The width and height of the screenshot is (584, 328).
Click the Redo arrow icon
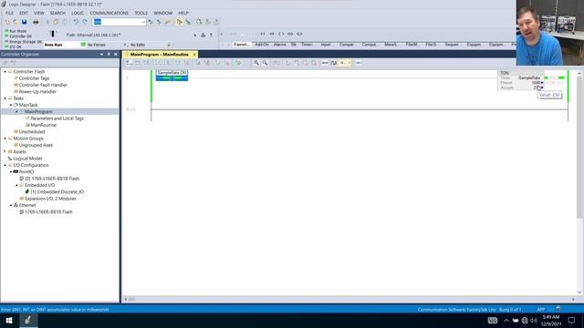pyautogui.click(x=85, y=22)
